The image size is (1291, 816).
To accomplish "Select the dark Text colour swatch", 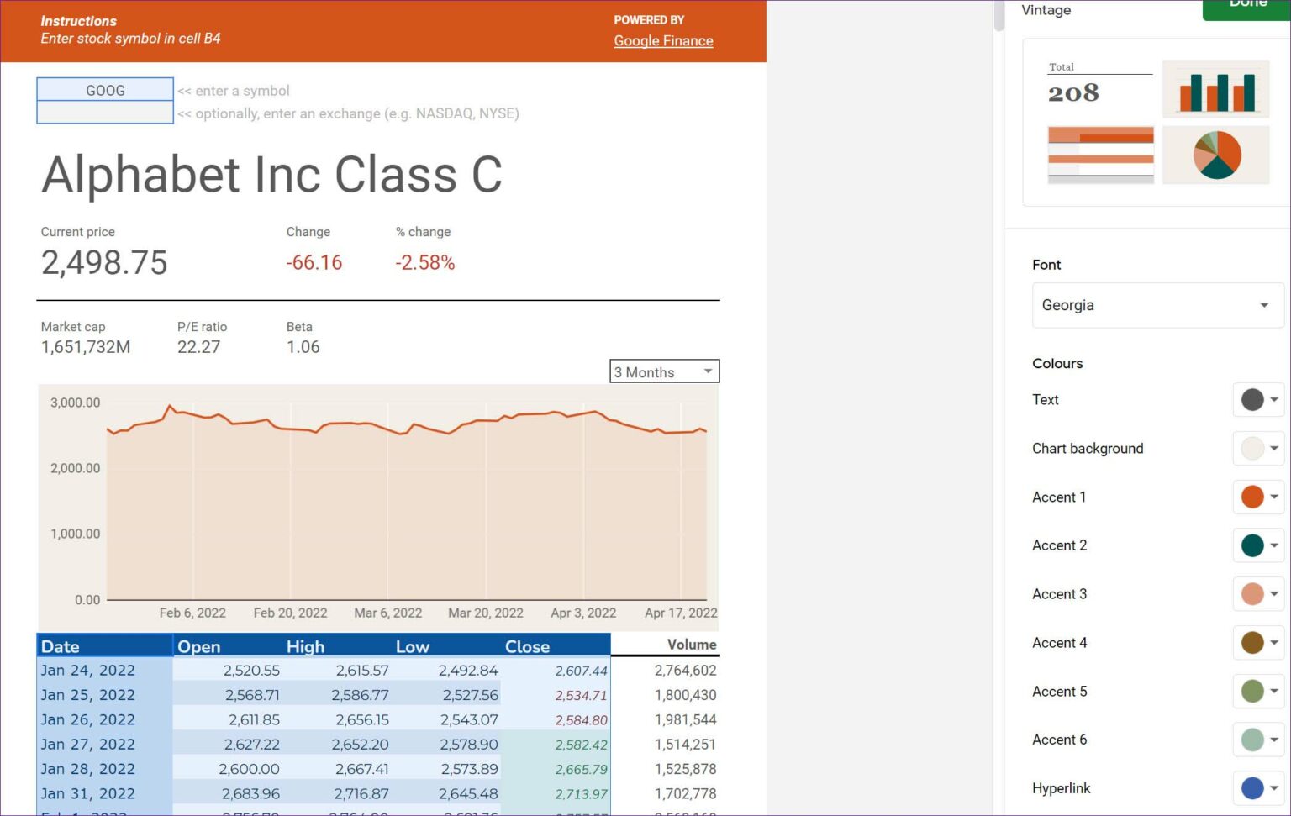I will 1253,400.
